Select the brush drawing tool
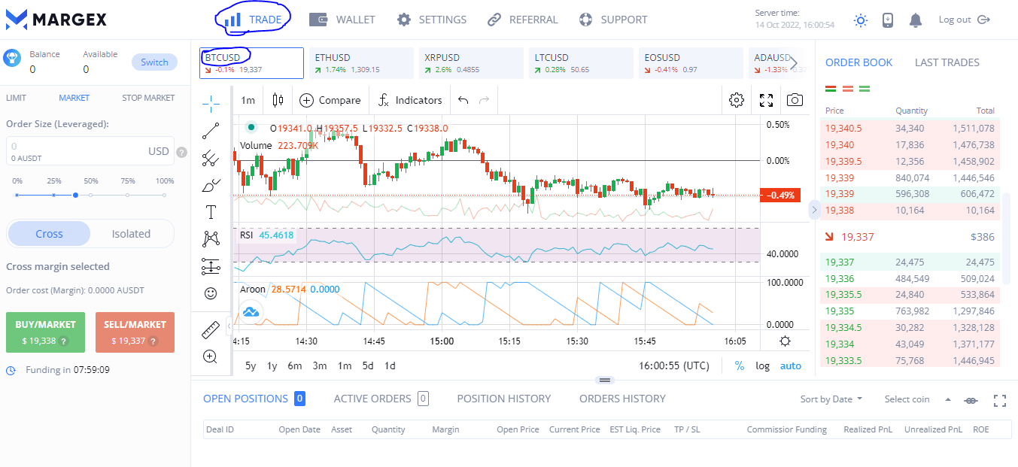Image resolution: width=1018 pixels, height=467 pixels. (x=211, y=185)
